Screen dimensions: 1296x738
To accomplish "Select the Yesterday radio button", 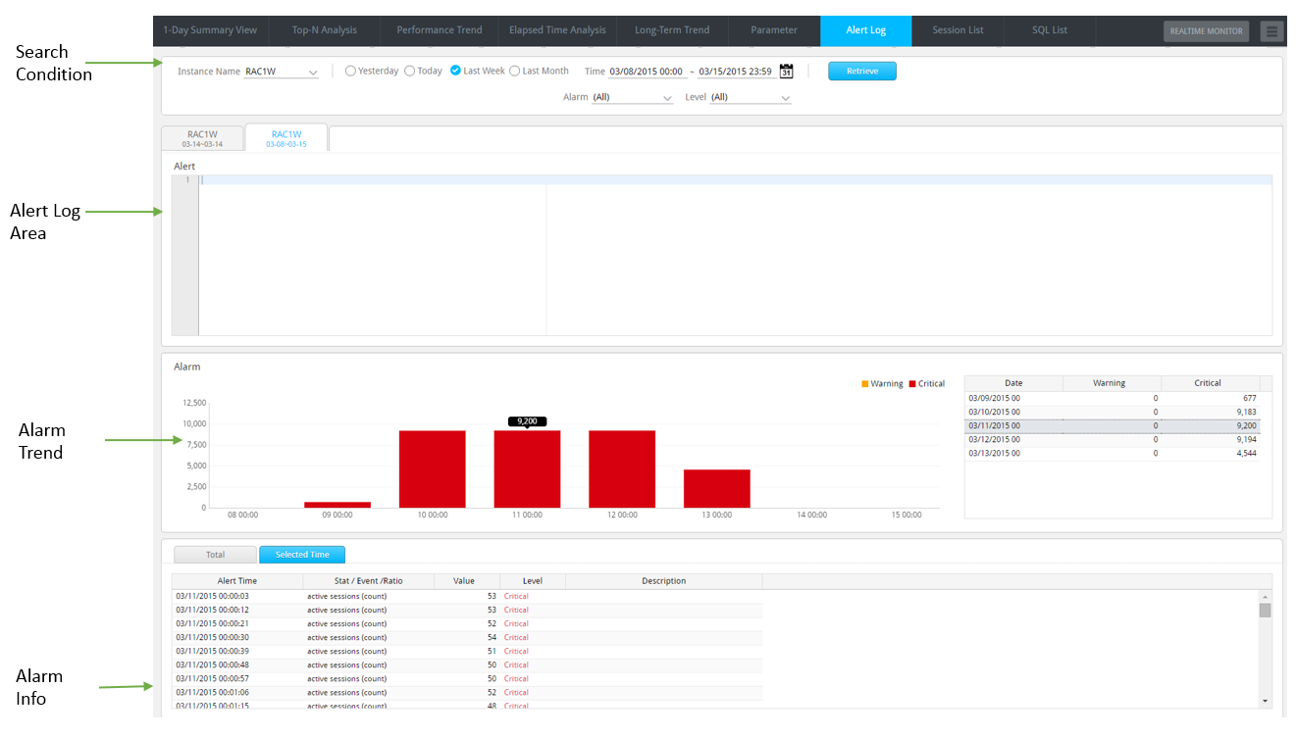I will (x=350, y=71).
